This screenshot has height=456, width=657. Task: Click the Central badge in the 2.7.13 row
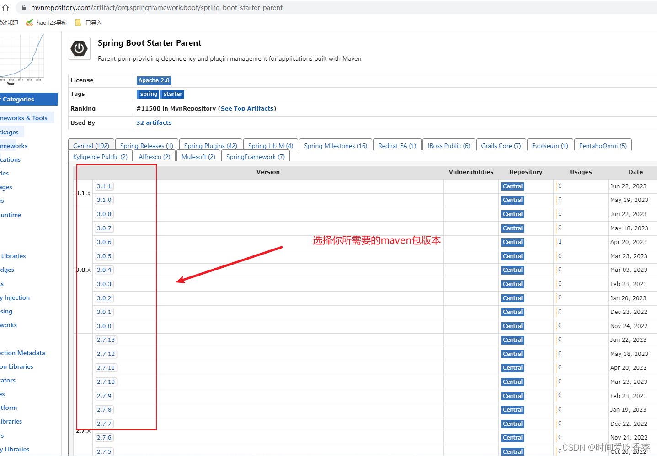coord(513,340)
